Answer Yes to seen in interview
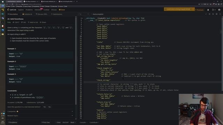 tap(45, 107)
